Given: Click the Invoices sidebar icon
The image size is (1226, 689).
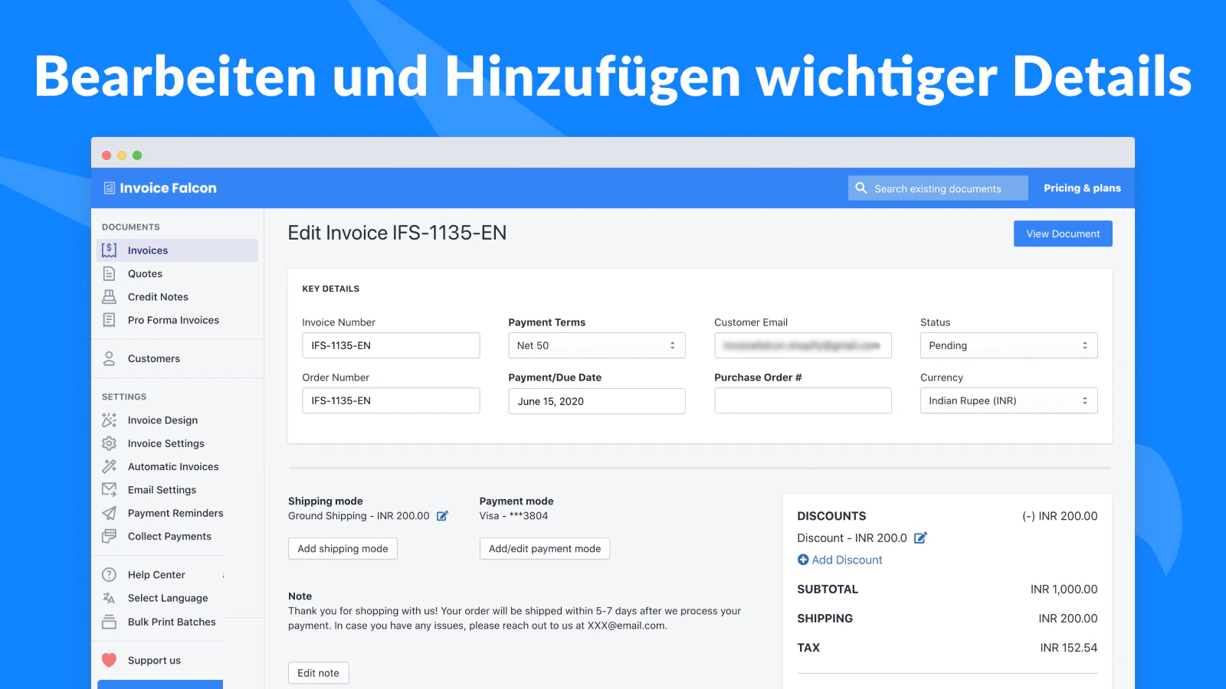Looking at the screenshot, I should pos(109,250).
